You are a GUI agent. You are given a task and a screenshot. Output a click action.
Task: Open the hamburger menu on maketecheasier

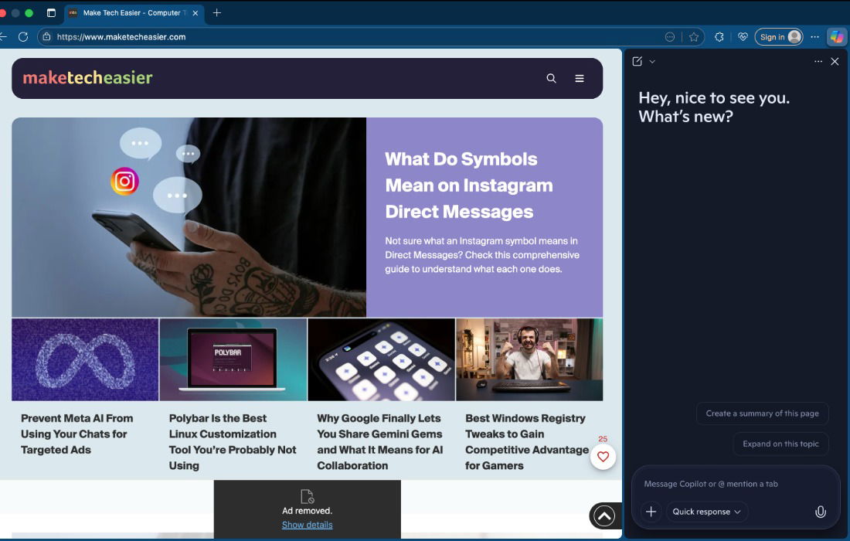pyautogui.click(x=580, y=78)
